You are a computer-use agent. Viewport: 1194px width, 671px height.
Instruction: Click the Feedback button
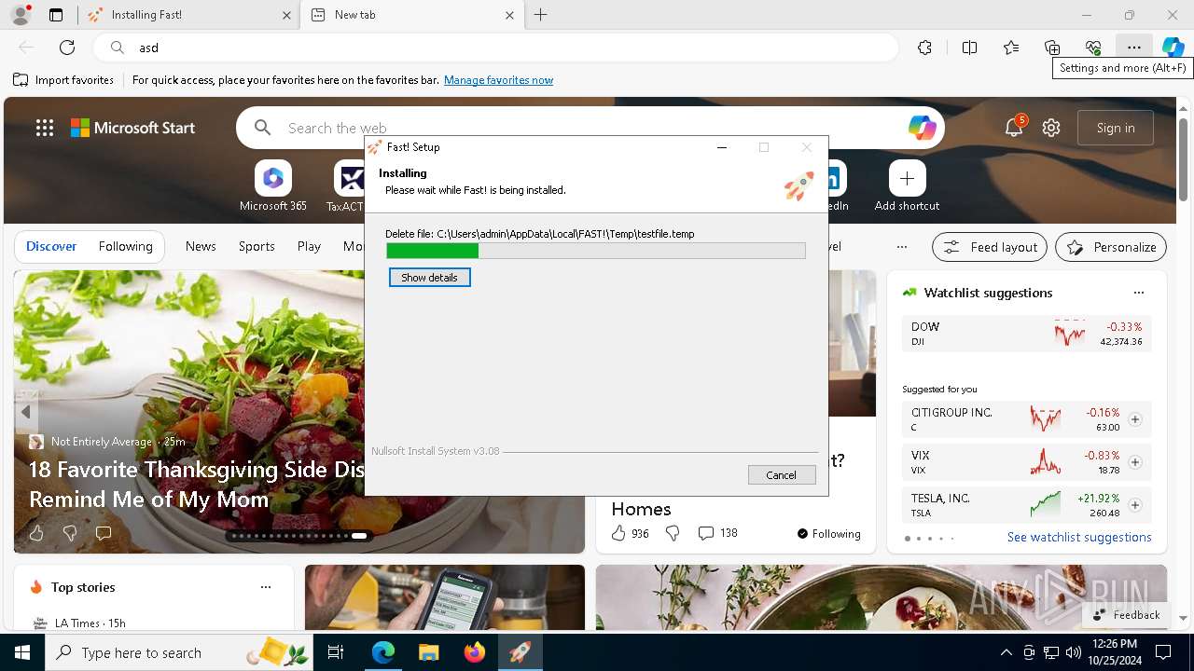[x=1126, y=614]
